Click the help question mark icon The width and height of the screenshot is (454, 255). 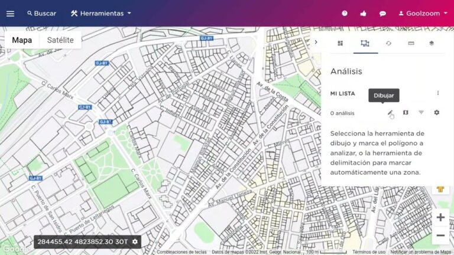pos(344,14)
